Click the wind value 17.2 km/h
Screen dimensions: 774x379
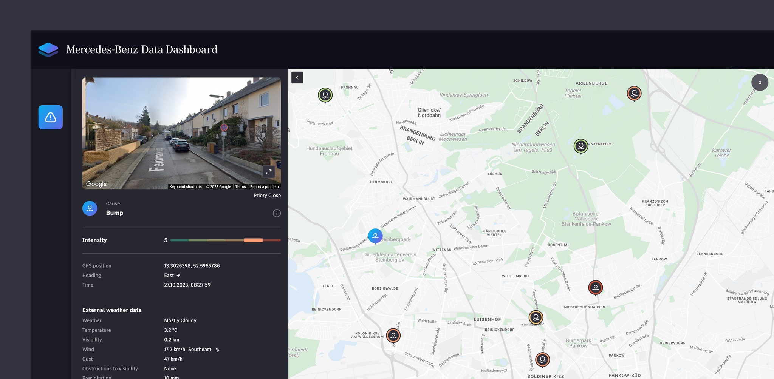(x=175, y=350)
